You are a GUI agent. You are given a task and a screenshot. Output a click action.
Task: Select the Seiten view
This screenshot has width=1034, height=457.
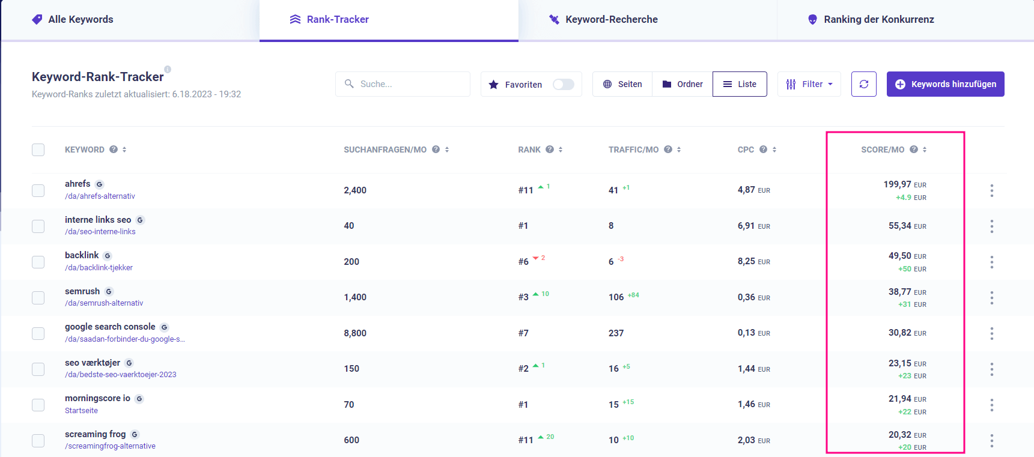(x=622, y=84)
